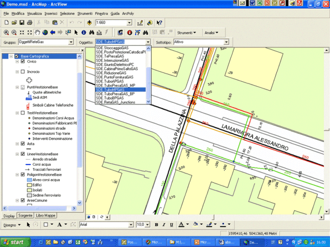Open the font size dropdown
The image size is (330, 247).
coord(147,225)
